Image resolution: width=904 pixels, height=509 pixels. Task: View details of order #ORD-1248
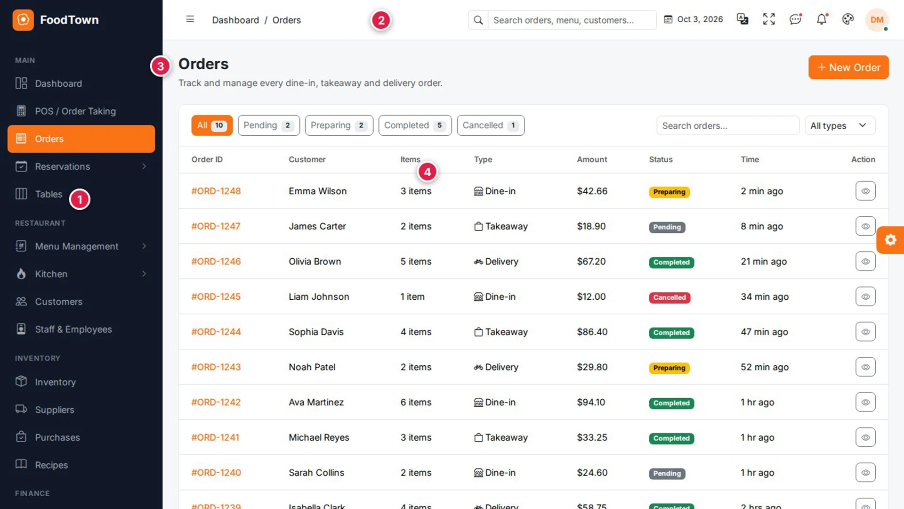tap(865, 191)
